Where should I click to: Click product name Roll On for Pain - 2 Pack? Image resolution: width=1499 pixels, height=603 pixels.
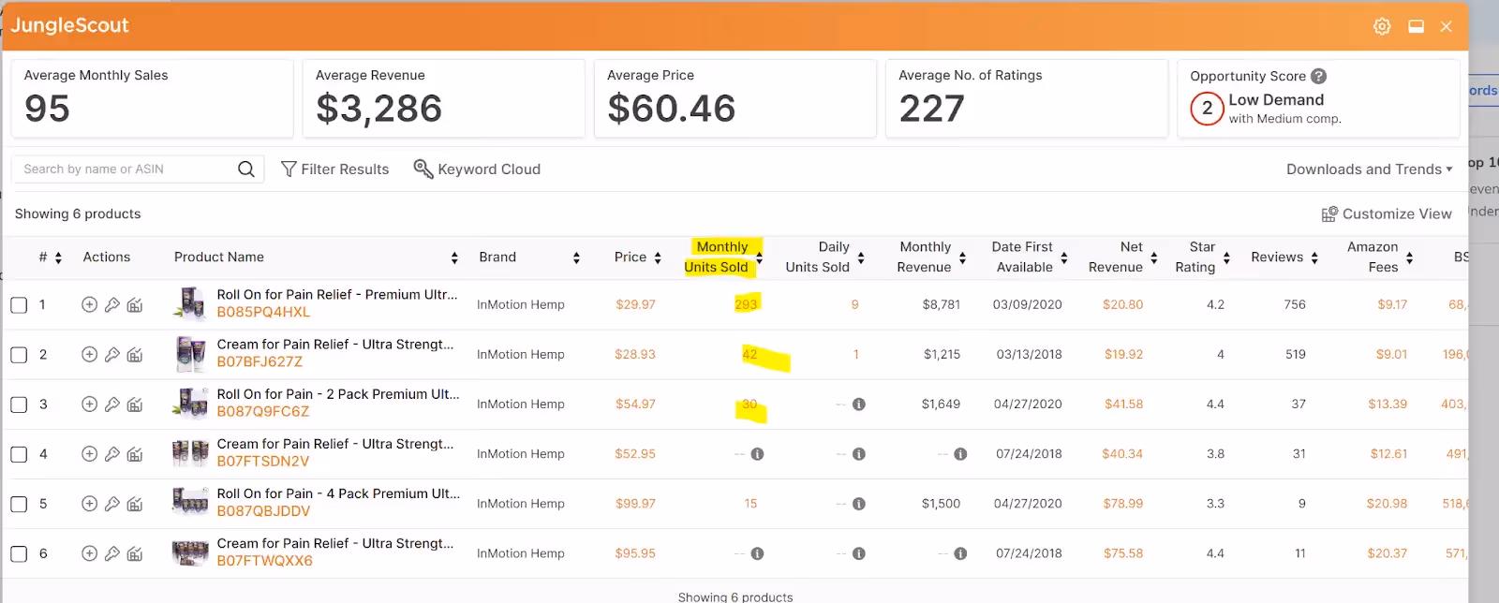pyautogui.click(x=338, y=394)
